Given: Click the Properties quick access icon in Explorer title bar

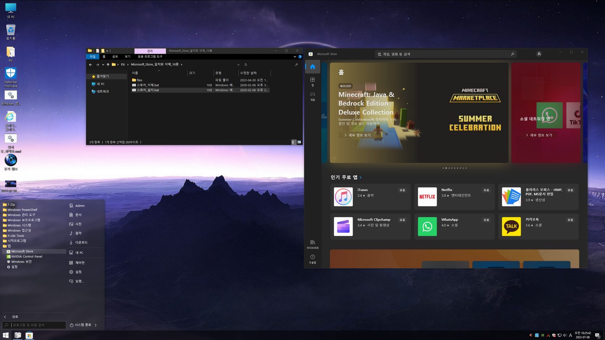Looking at the screenshot, I should pos(97,51).
